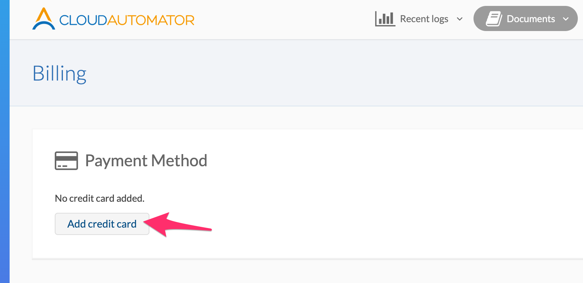This screenshot has width=583, height=283.
Task: Expand the Documents dropdown chevron
Action: click(566, 19)
